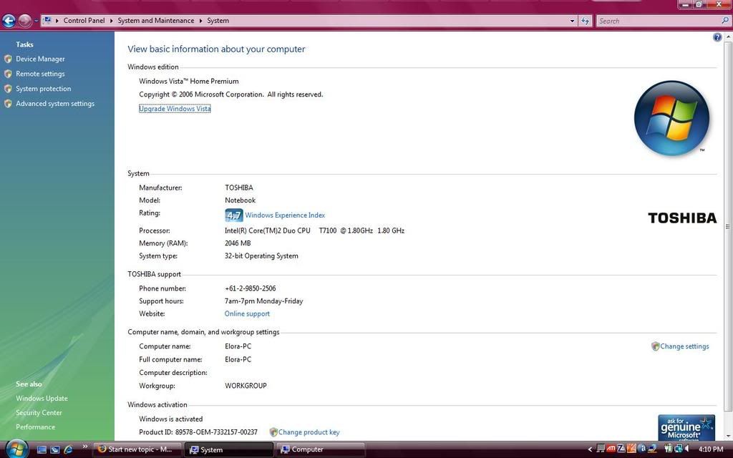733x458 pixels.
Task: Click the ZoneAlarm Z tray icon
Action: 621,449
